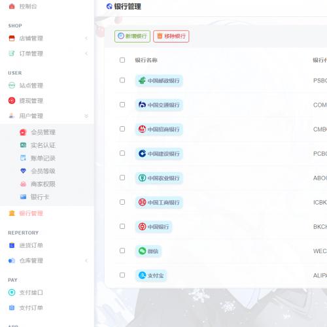Check the 中国建设银行 row checkbox
This screenshot has height=327, width=327.
click(122, 153)
